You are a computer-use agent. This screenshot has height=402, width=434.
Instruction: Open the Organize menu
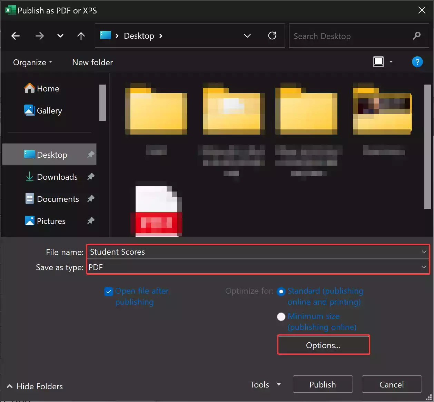(32, 62)
